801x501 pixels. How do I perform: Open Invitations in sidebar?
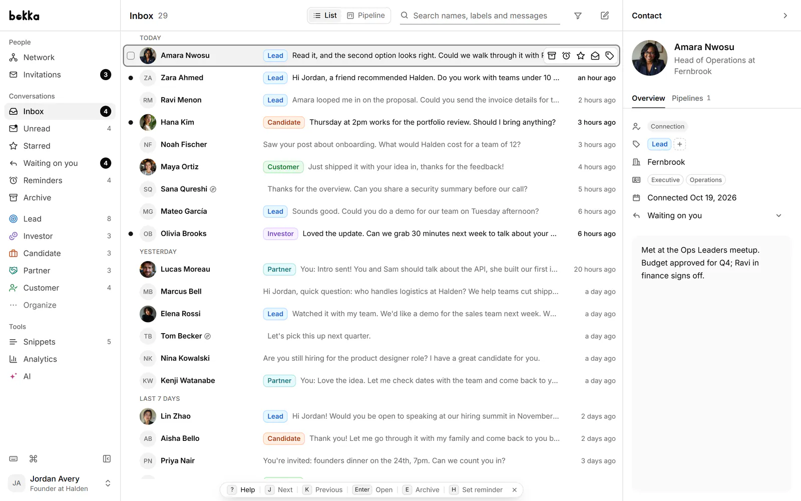pyautogui.click(x=60, y=75)
